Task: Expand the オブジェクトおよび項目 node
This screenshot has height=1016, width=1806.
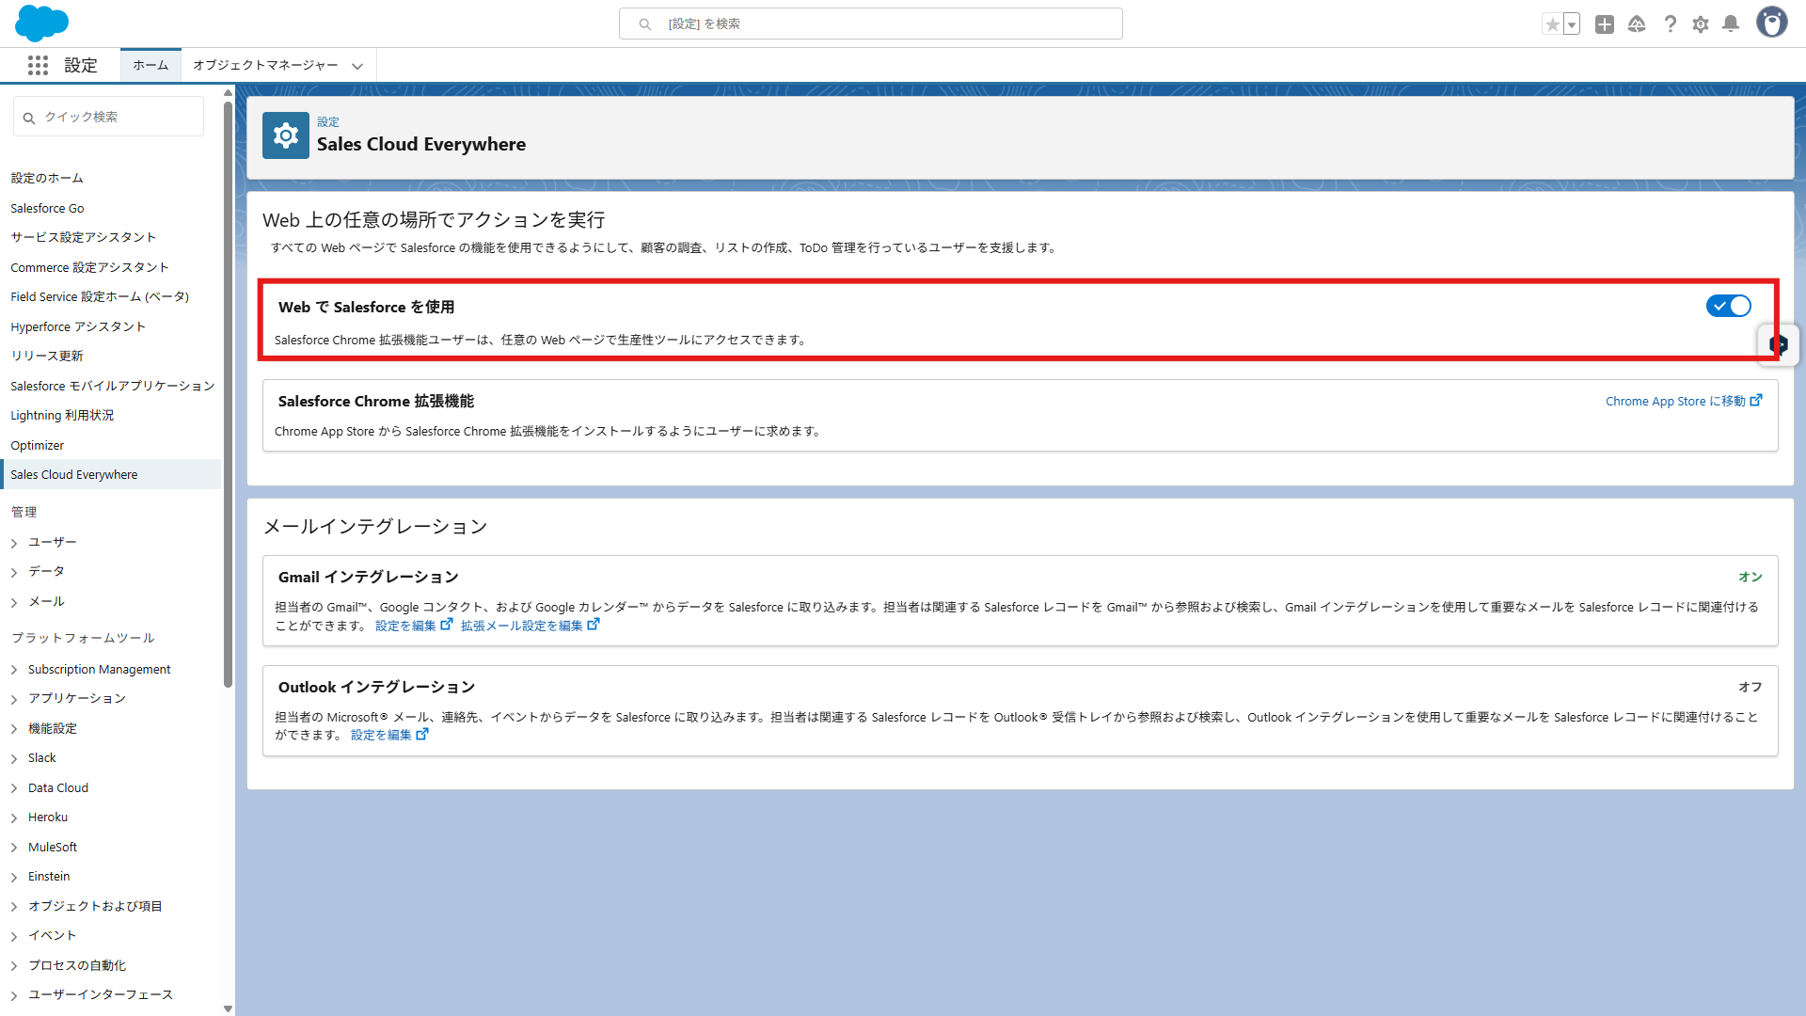Action: click(x=14, y=907)
